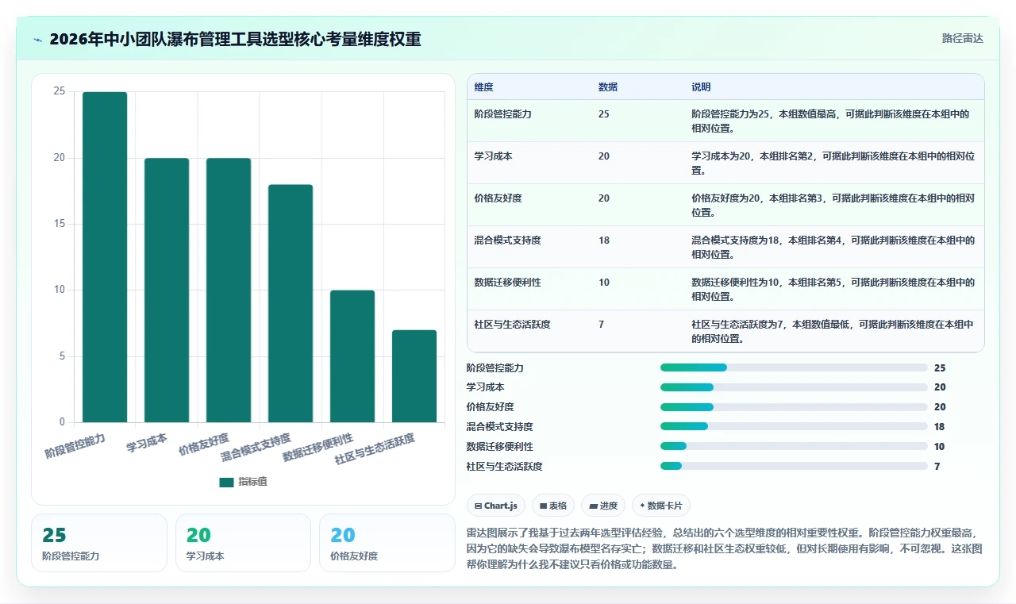This screenshot has height=604, width=1016.
Task: Click the 阶段管控能力 bar in chart
Action: coord(105,257)
